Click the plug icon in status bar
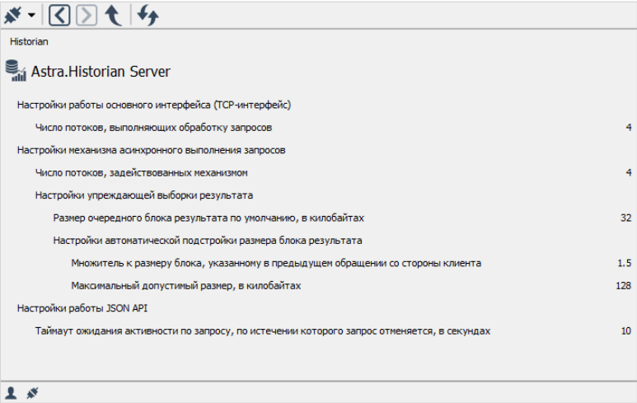The height and width of the screenshot is (403, 637). (x=32, y=393)
